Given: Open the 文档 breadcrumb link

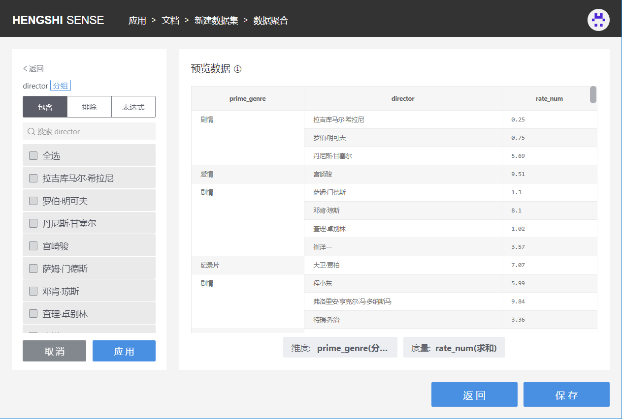Looking at the screenshot, I should pyautogui.click(x=170, y=21).
